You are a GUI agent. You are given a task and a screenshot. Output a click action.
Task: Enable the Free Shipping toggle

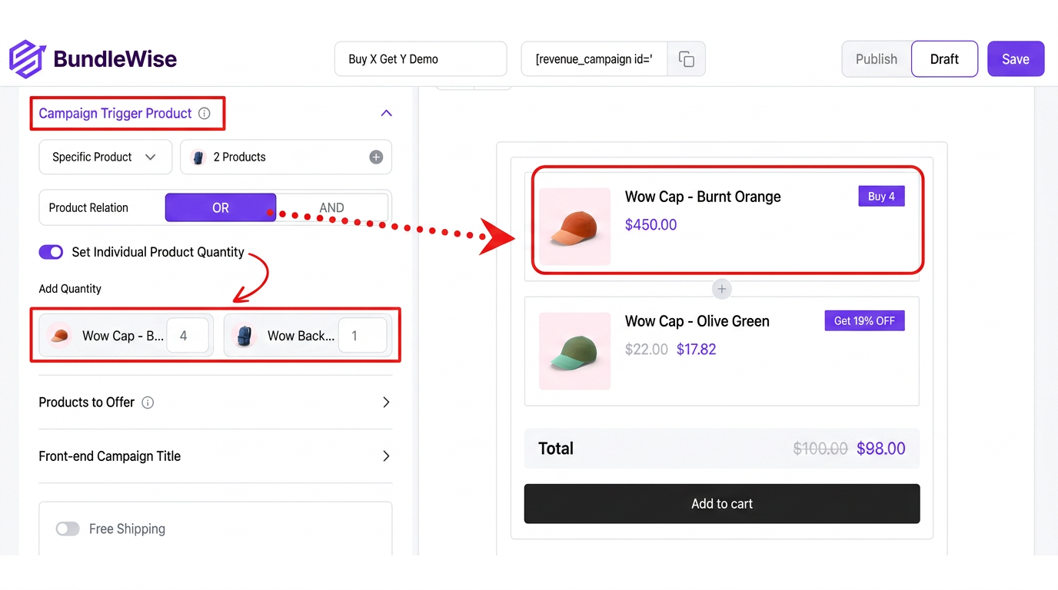pyautogui.click(x=68, y=529)
